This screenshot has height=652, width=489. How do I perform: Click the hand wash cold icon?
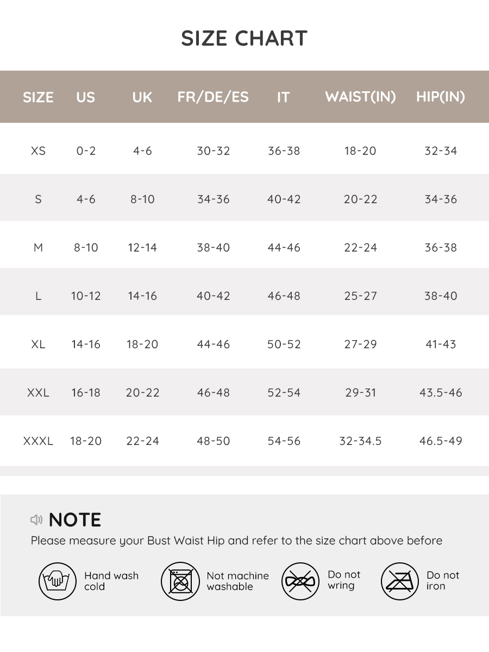pyautogui.click(x=57, y=581)
